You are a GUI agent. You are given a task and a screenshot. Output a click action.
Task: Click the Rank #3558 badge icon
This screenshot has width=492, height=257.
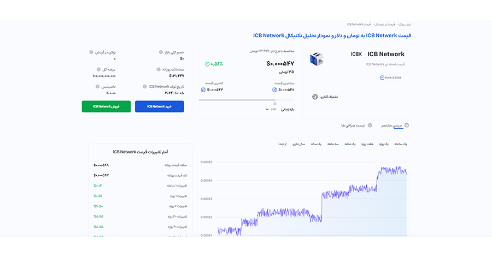tap(382, 77)
